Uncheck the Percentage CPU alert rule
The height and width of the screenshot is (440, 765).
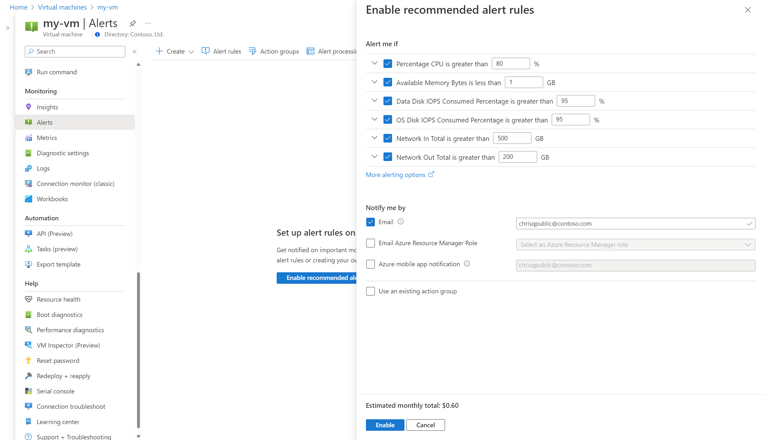[x=388, y=63]
